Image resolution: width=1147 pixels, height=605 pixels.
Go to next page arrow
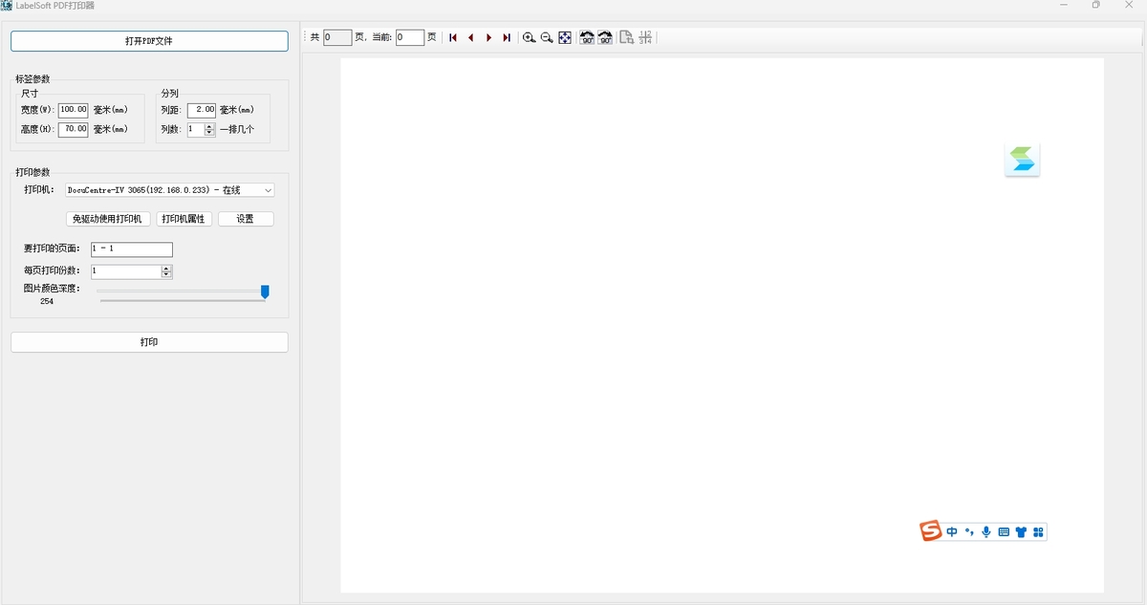coord(488,37)
